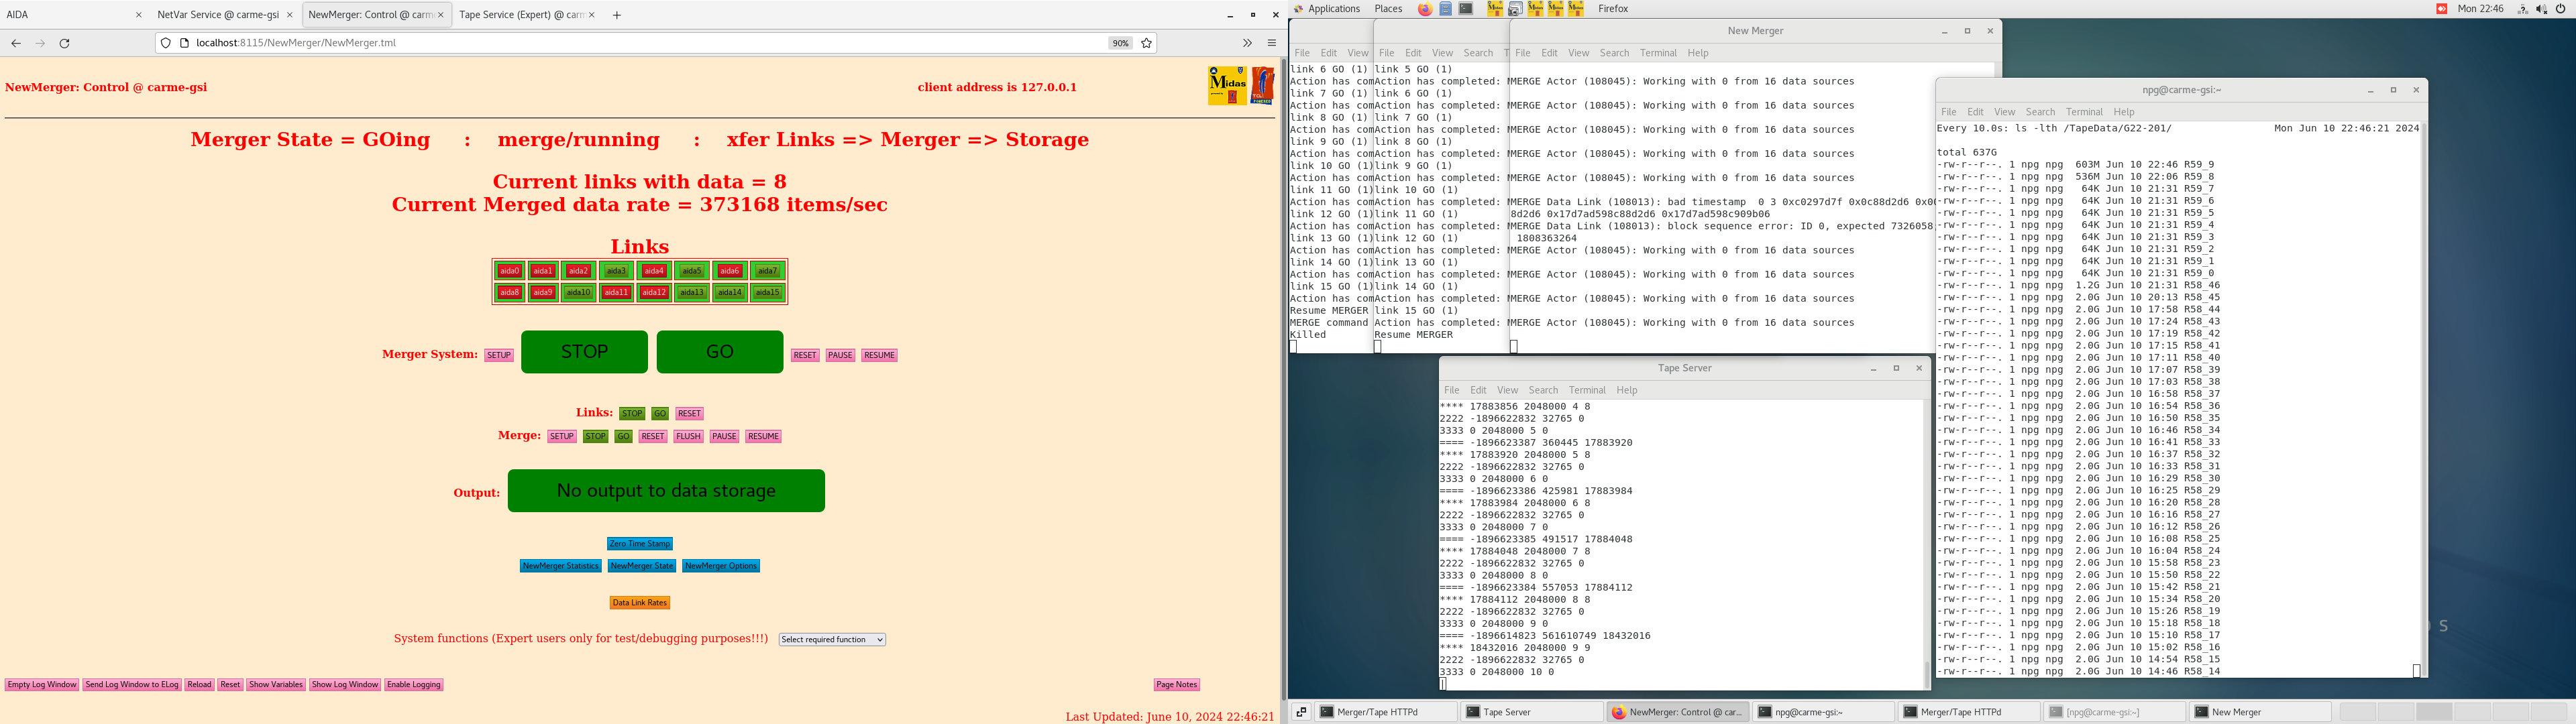Image resolution: width=2576 pixels, height=724 pixels.
Task: Bookmark this page with star icon
Action: [1146, 43]
